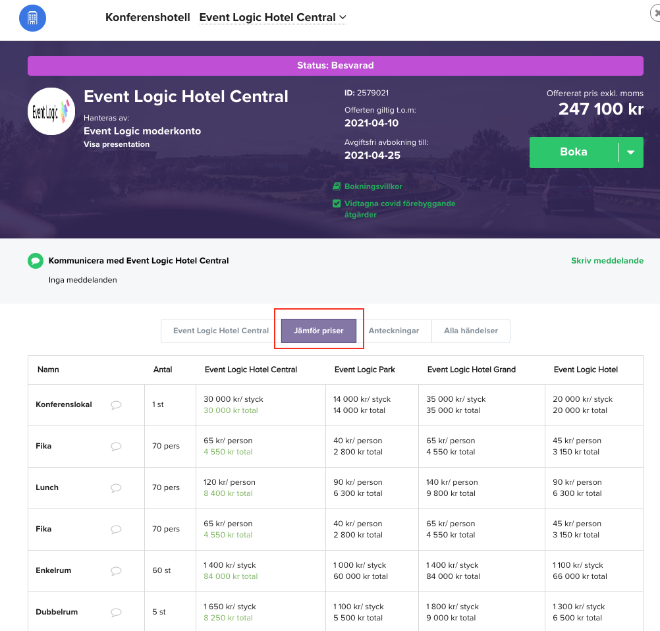
Task: Click the Bokningsvillkor book icon
Action: (337, 186)
